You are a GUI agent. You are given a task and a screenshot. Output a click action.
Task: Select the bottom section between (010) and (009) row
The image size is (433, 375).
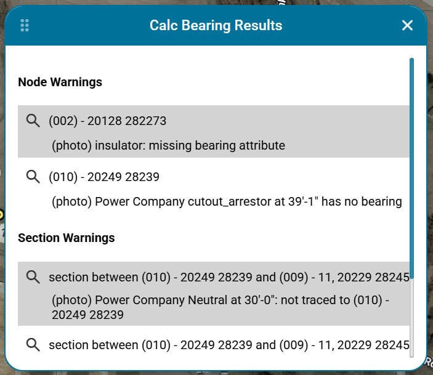(x=214, y=345)
